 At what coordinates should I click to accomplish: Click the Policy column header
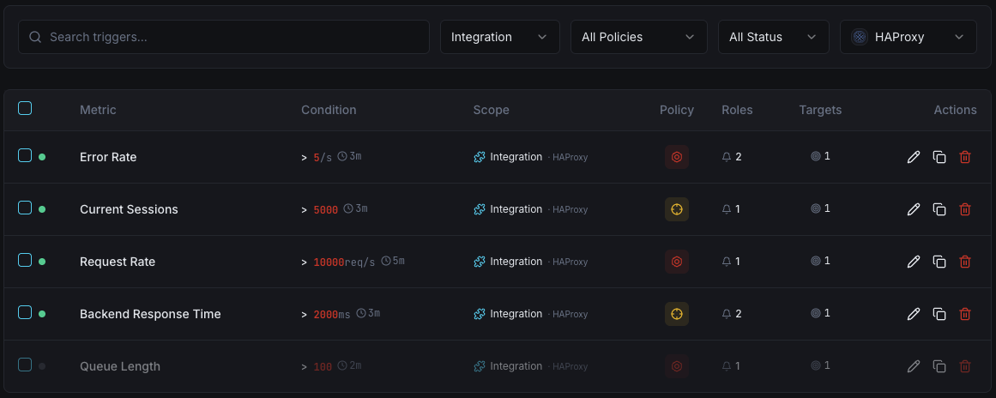pos(677,110)
